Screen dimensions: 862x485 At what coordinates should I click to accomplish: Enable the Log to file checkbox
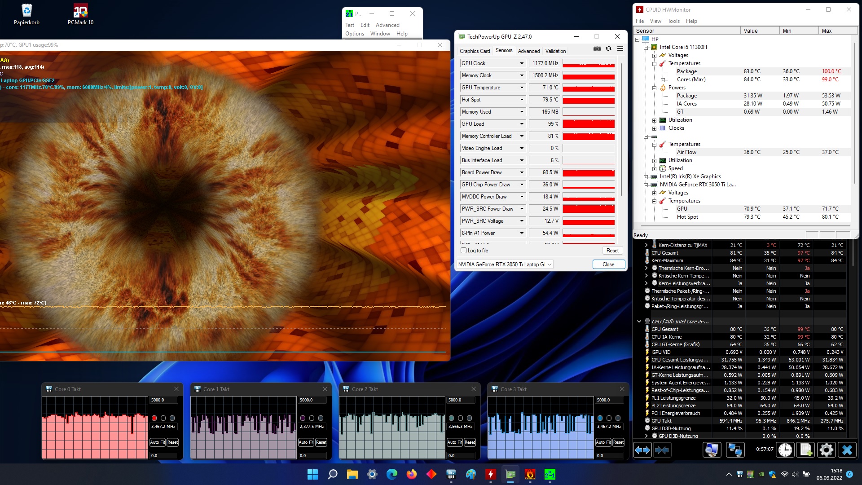point(464,251)
